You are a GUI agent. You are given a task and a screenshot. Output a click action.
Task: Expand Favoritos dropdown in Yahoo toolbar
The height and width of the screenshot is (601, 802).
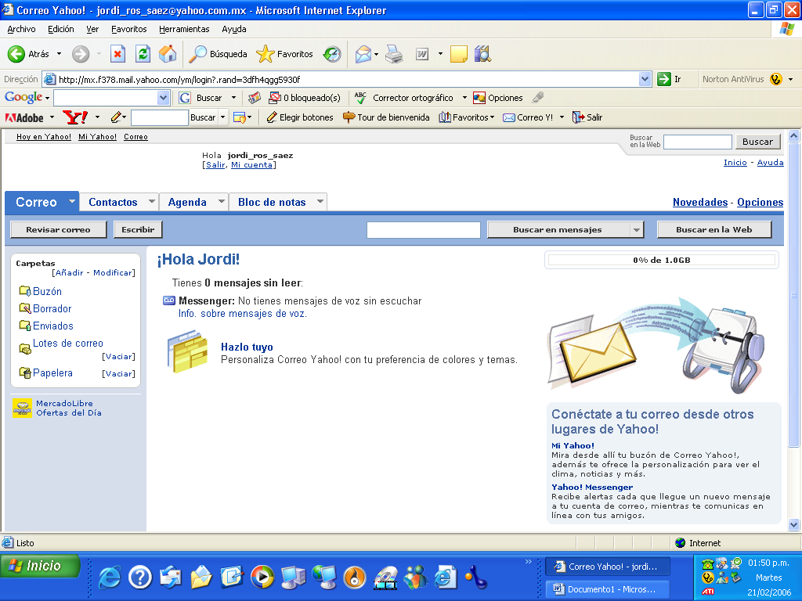492,117
